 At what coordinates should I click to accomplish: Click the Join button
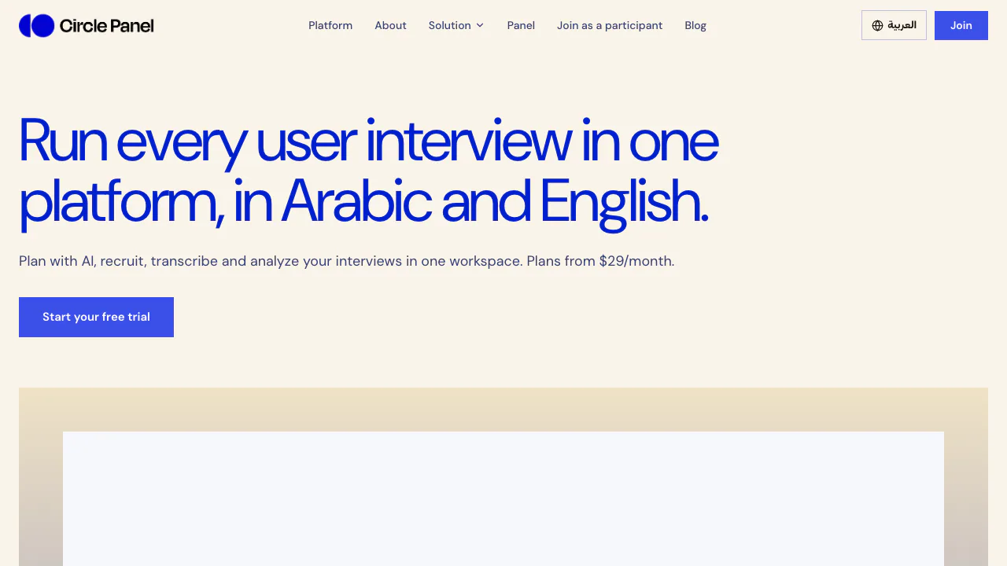click(x=961, y=25)
